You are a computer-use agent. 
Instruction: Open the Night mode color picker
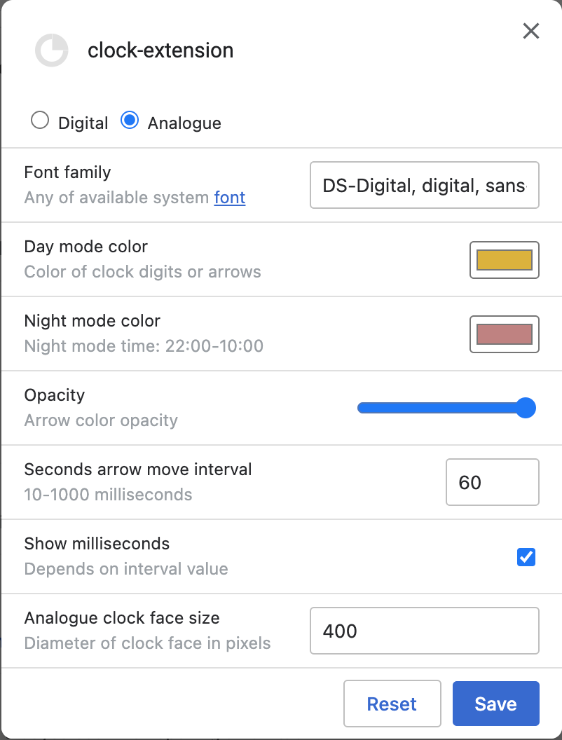(504, 334)
